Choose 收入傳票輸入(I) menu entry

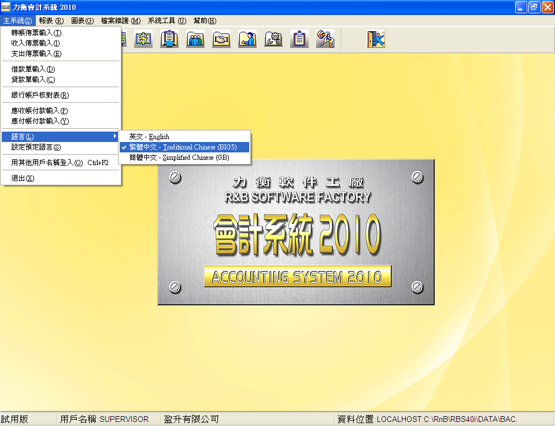[x=61, y=43]
